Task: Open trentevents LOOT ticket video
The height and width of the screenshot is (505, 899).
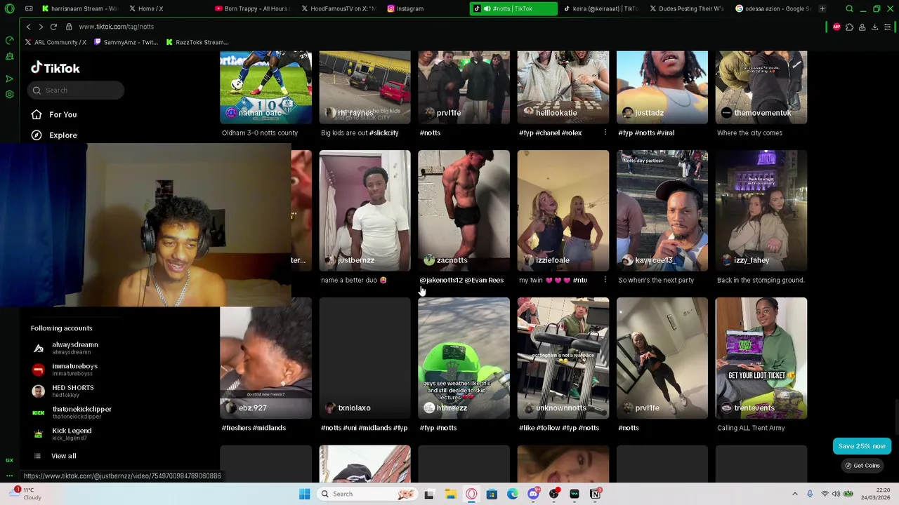Action: [761, 358]
